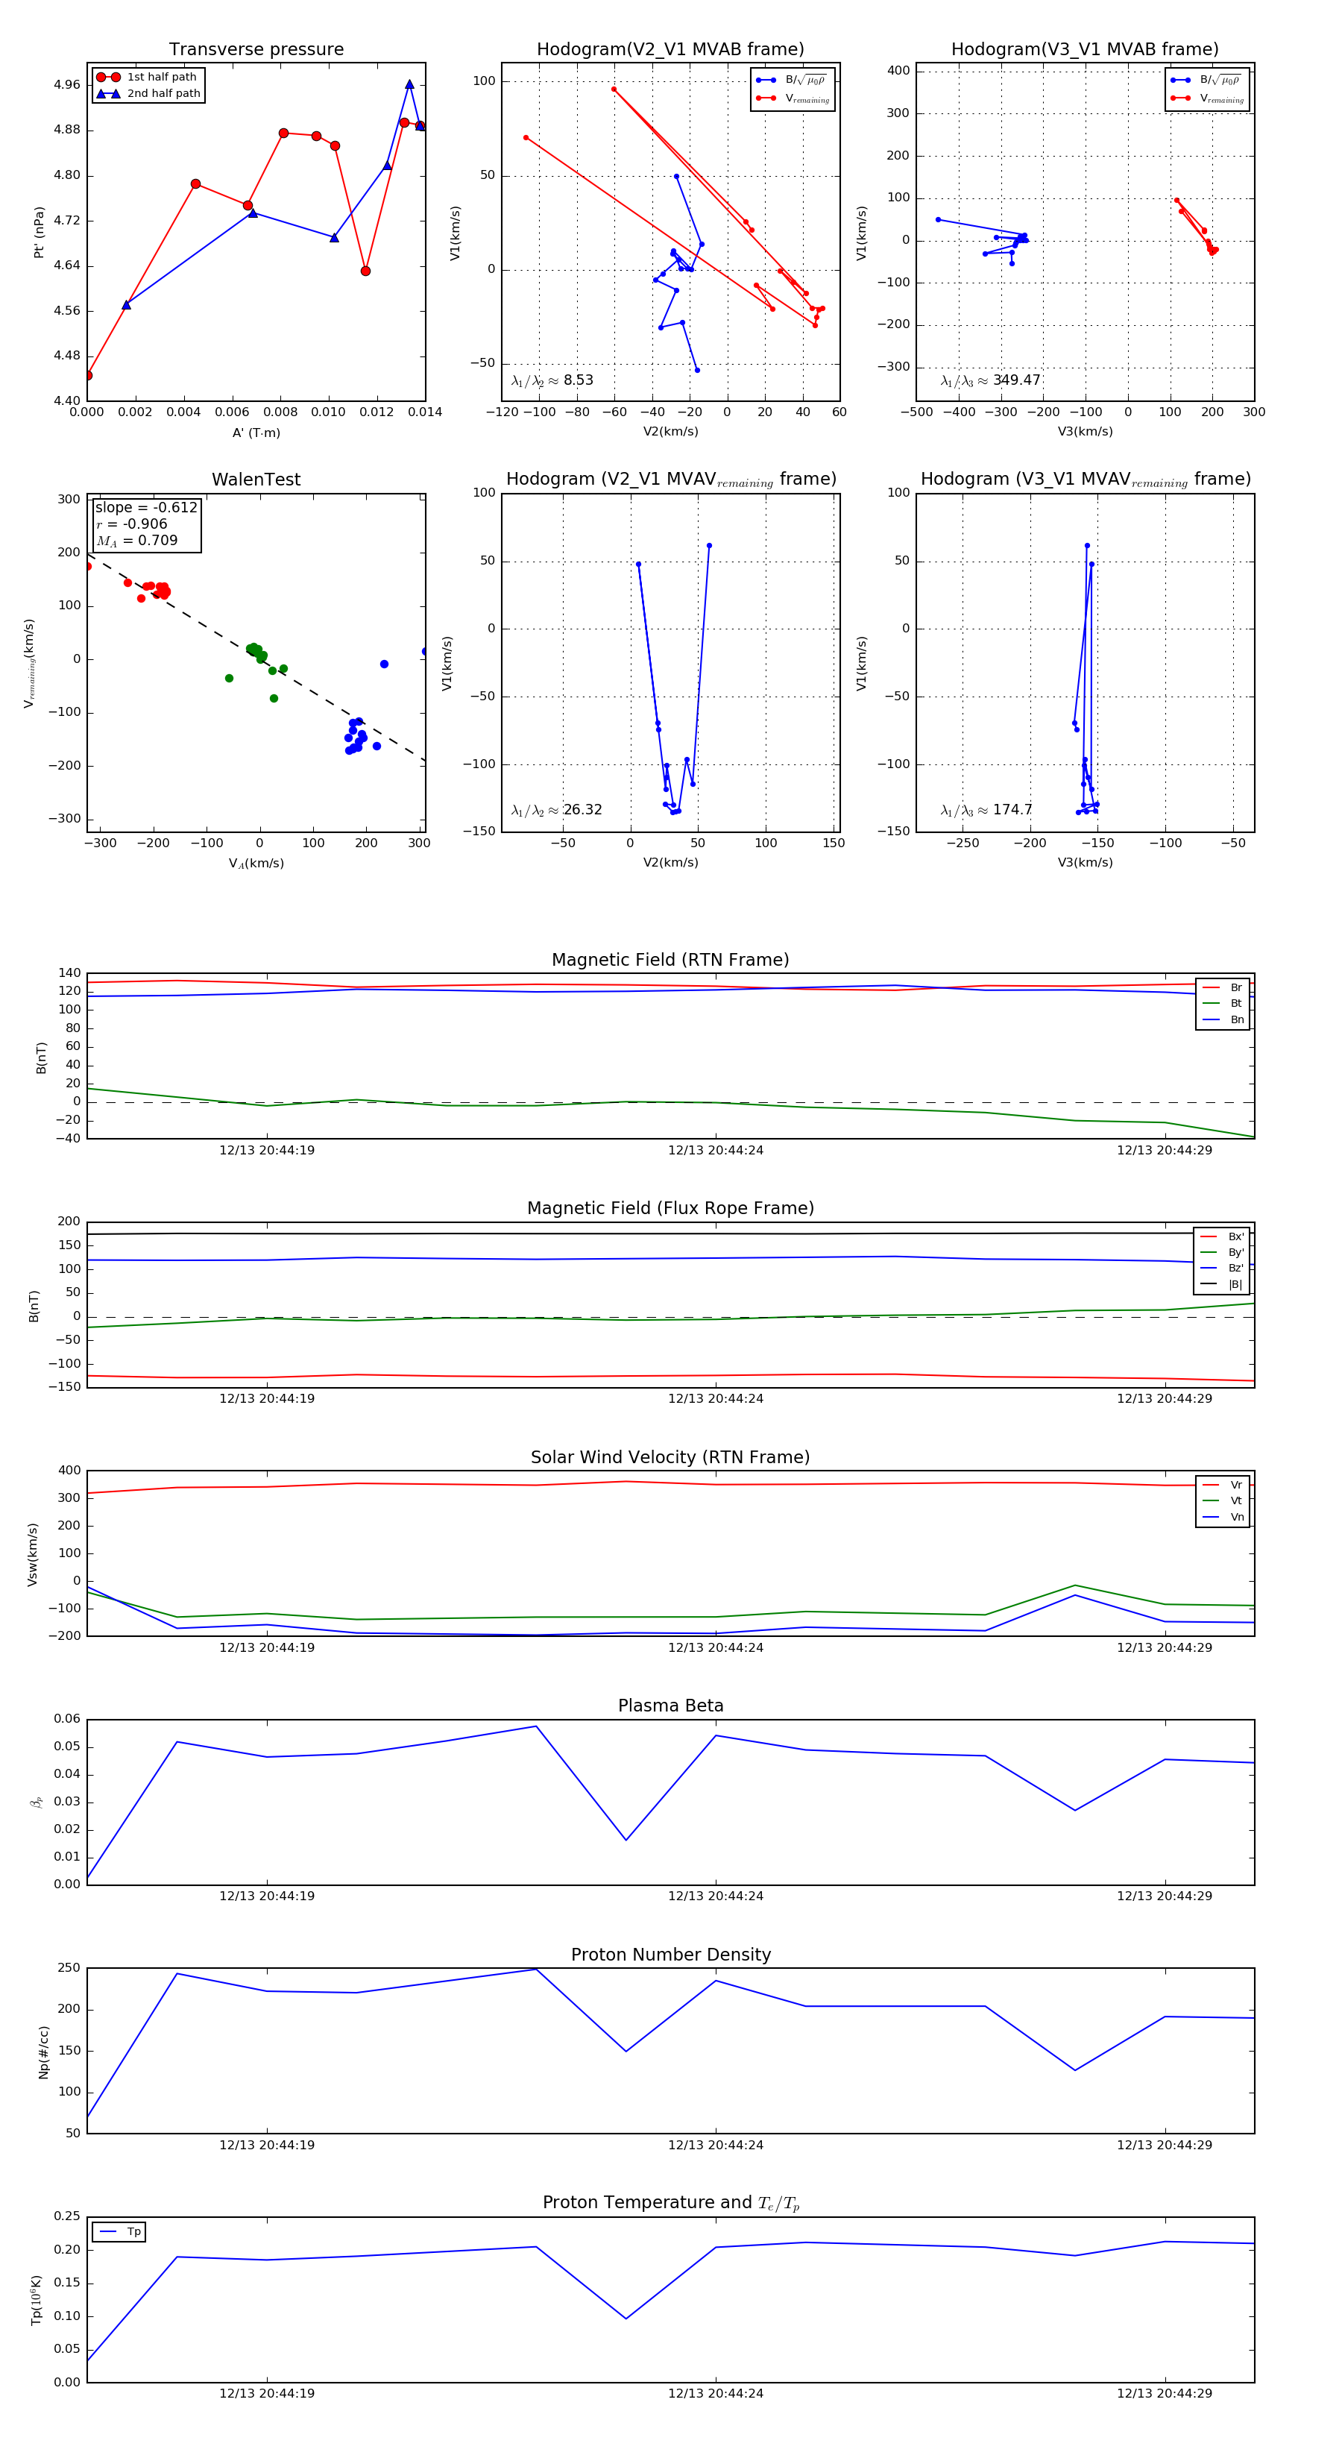Viewport: 1342px width, 2461px height.
Task: Select the 'Tp' legend entry
Action: 120,2233
